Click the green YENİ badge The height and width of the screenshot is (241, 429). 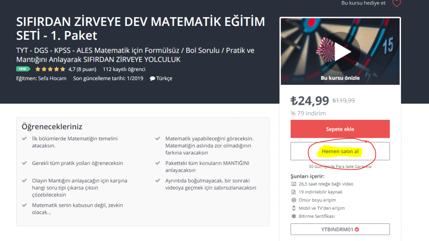23,69
